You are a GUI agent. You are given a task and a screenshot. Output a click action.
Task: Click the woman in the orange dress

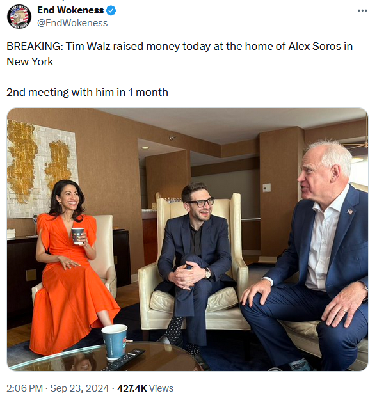pos(72,266)
